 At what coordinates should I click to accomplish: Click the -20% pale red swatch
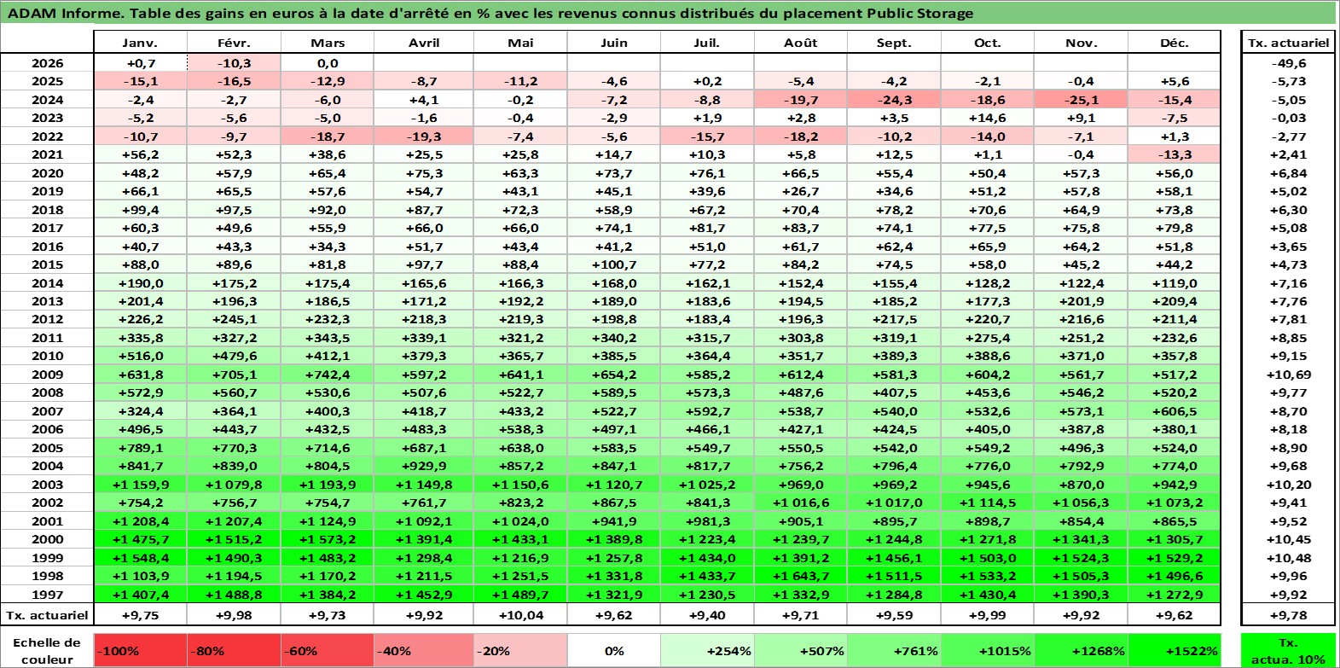pos(519,650)
